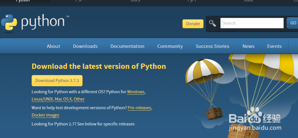The image size is (298, 138).
Task: Open the About menu
Action: 53,46
